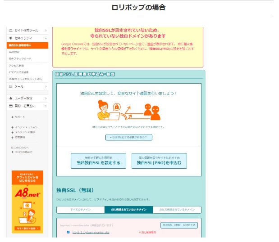
Task: Click the person icon beside ユーザー設定
Action: pos(10,98)
